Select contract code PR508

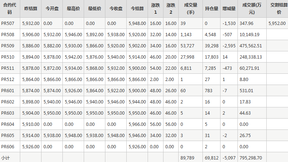[8, 35]
